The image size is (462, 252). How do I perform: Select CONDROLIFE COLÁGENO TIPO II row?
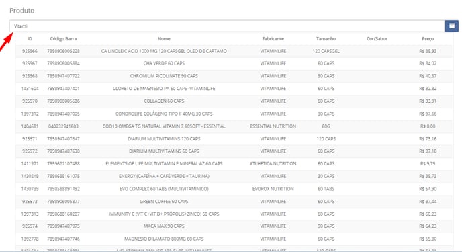[234, 114]
